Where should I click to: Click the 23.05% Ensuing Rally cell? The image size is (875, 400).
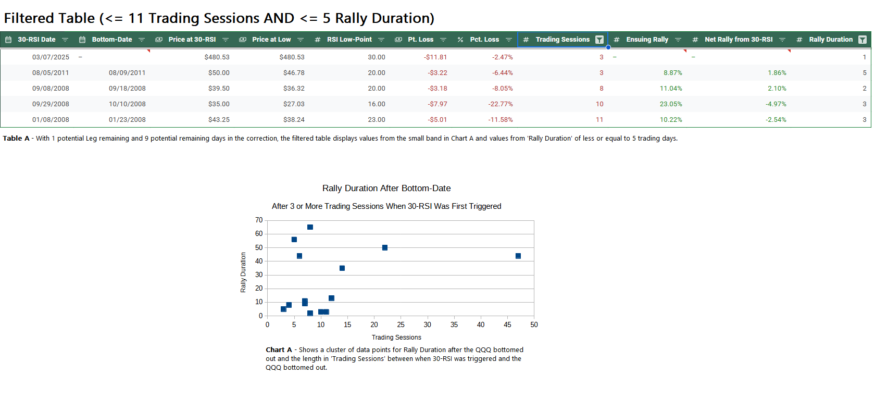[x=671, y=104]
